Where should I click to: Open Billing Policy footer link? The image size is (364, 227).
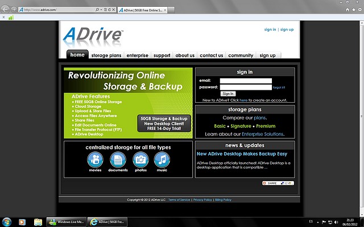click(223, 200)
